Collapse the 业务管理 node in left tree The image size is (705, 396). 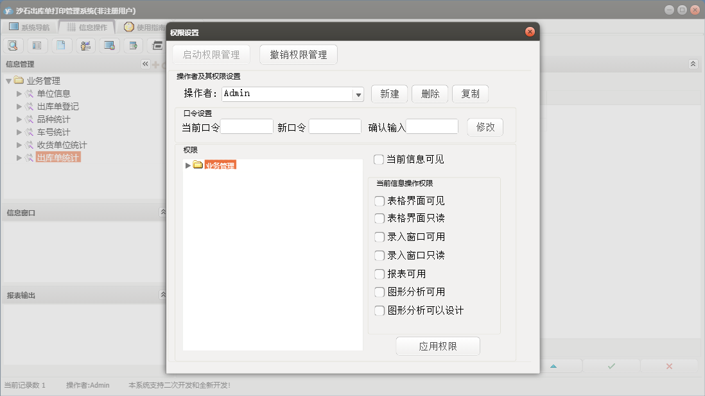click(8, 81)
